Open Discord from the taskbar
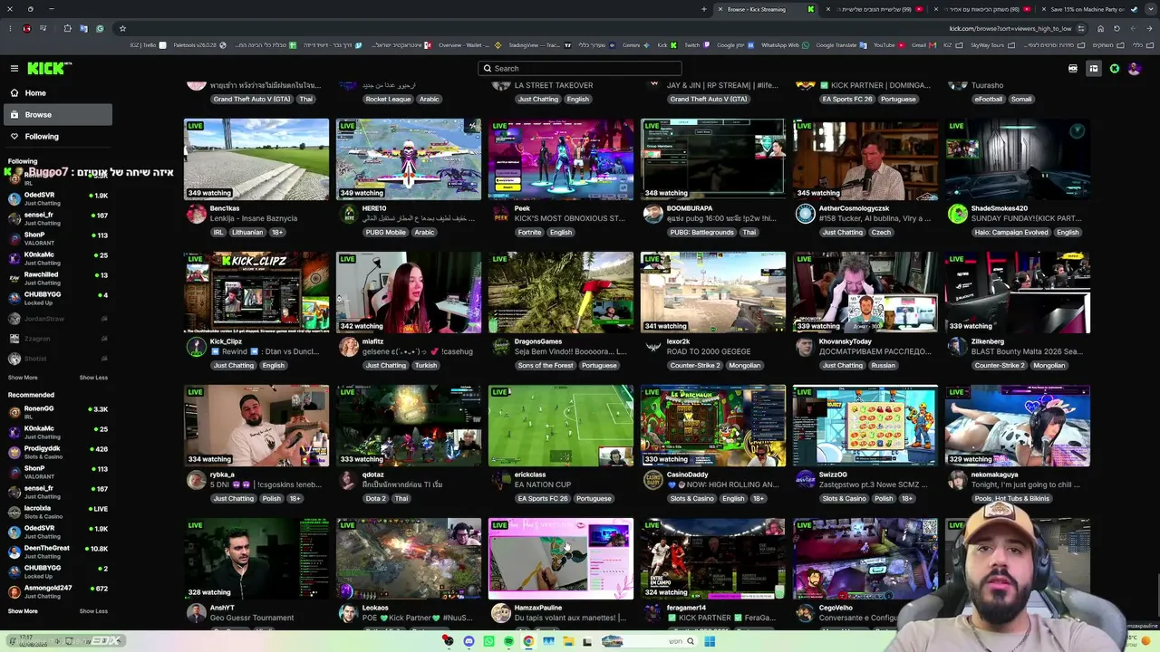Screen dimensions: 1160x652 point(469,641)
